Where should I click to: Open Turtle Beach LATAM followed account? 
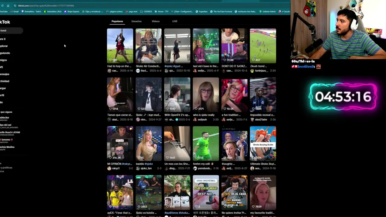coord(10,133)
